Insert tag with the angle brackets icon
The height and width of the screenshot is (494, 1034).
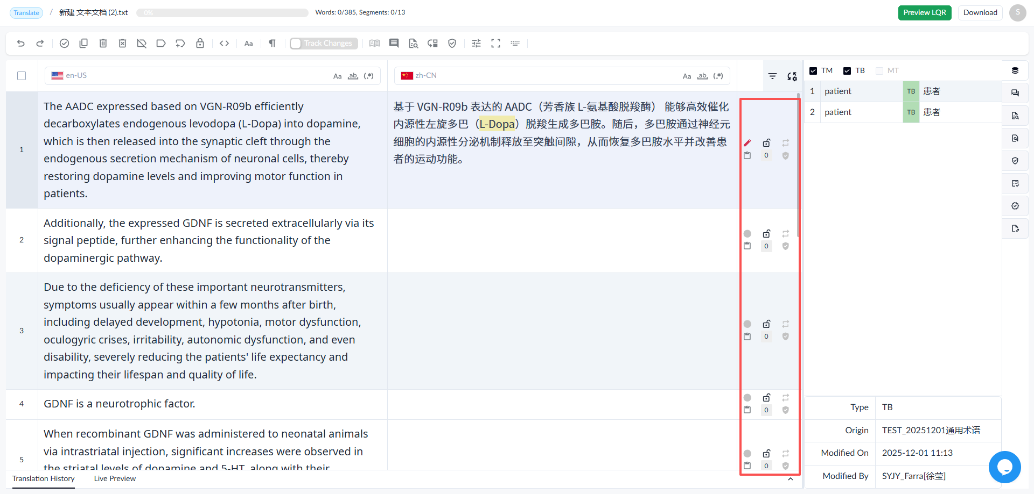225,44
